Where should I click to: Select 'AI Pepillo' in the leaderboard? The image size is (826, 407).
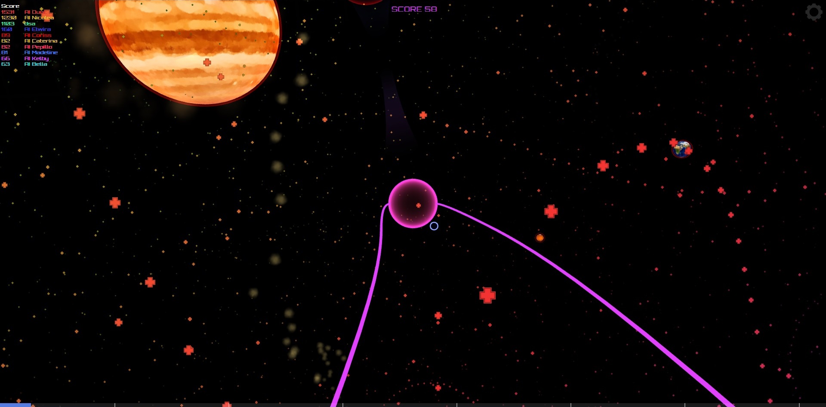pos(38,47)
